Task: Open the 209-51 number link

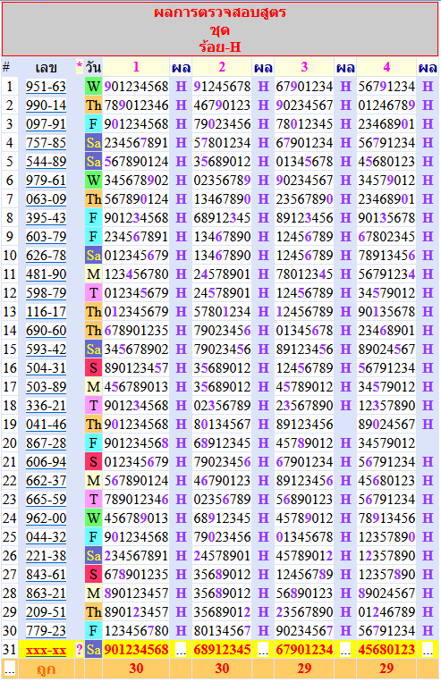Action: (x=46, y=612)
